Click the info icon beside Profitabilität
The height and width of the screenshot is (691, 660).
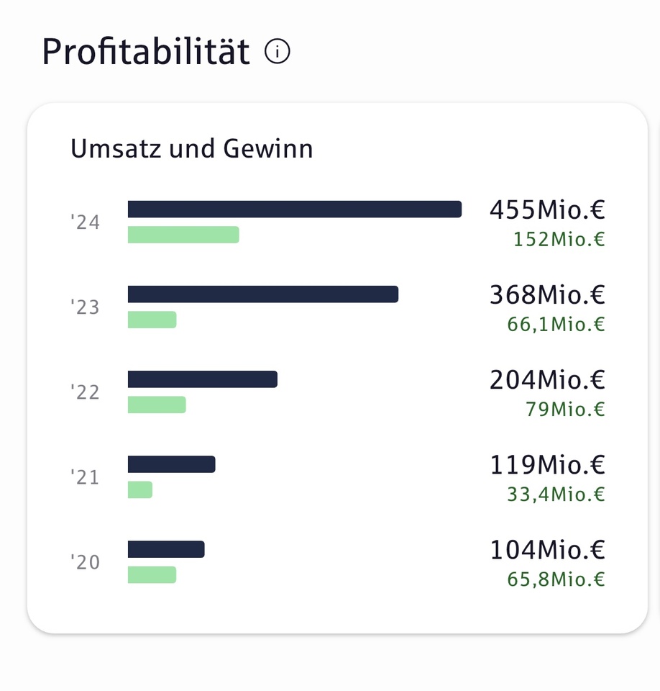[278, 52]
